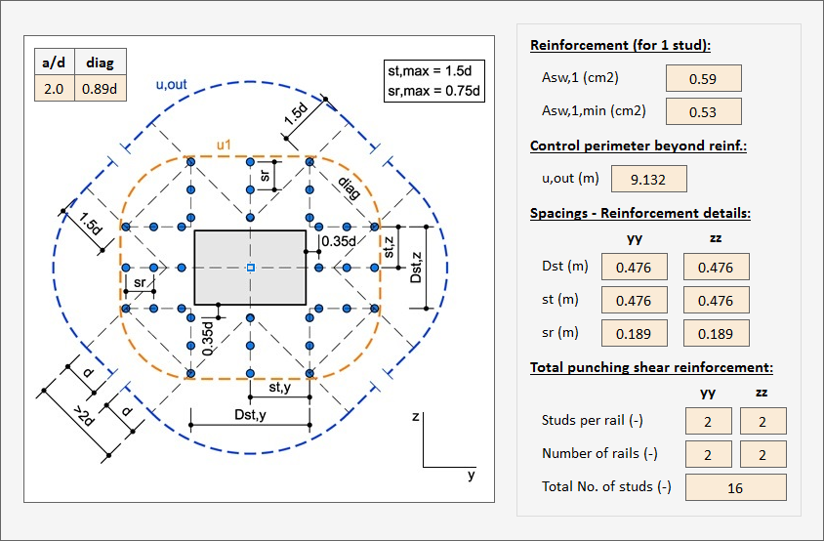Click the blue 'u,out' diagram label
Screen dimensions: 824x541
coord(171,85)
